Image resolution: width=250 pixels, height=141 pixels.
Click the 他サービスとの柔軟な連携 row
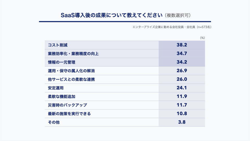[125, 79]
